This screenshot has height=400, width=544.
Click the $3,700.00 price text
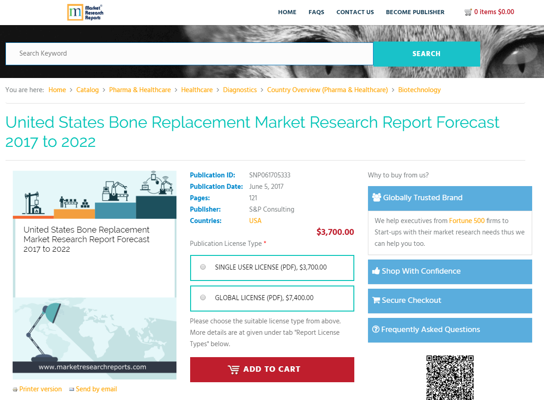click(335, 232)
